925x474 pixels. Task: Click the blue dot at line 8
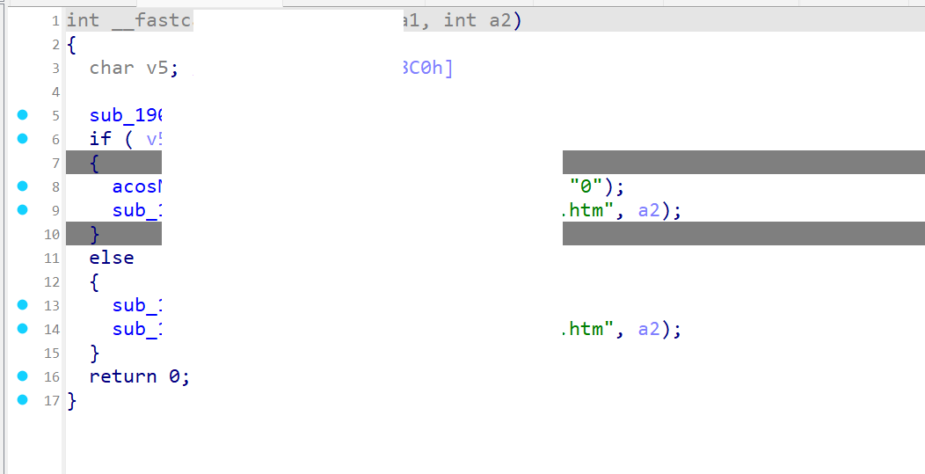tap(23, 186)
